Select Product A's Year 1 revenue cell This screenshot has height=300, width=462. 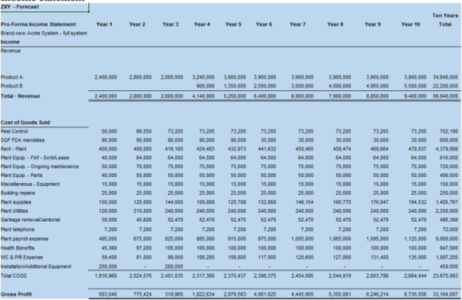tap(105, 78)
